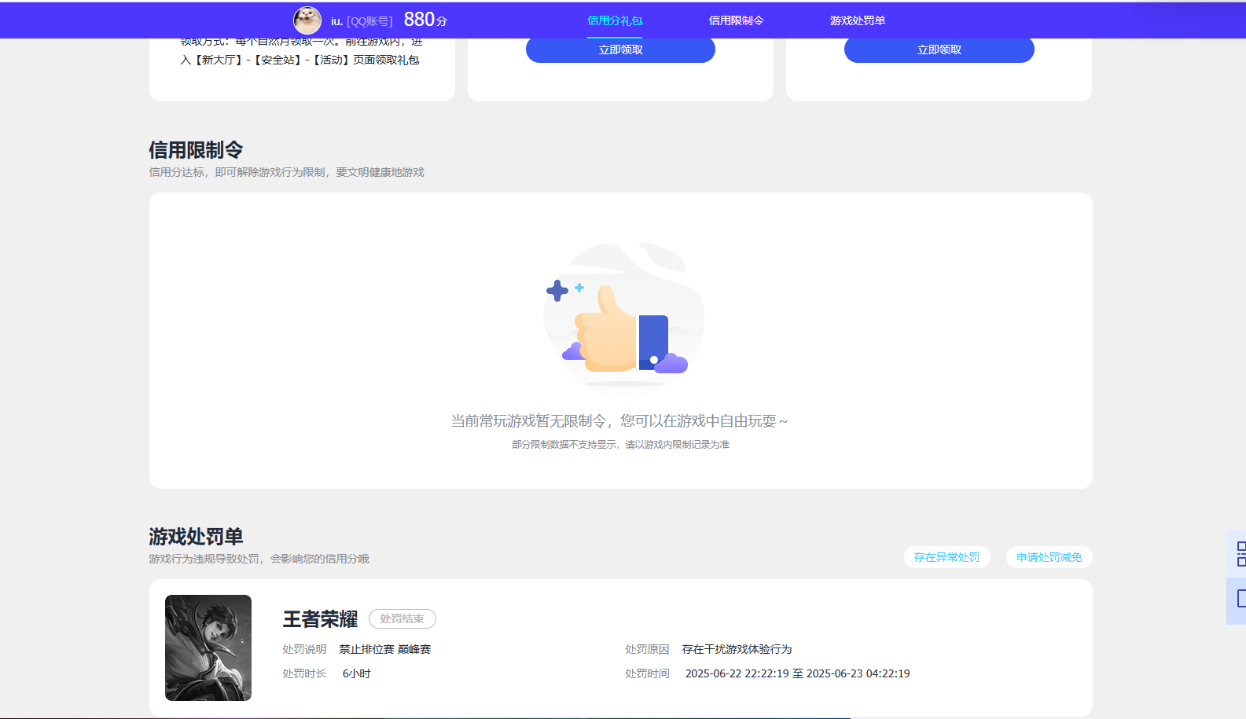Click the 部分限制数据不支持显示 note

620,445
